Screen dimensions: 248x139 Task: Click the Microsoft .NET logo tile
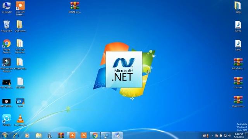(x=124, y=69)
